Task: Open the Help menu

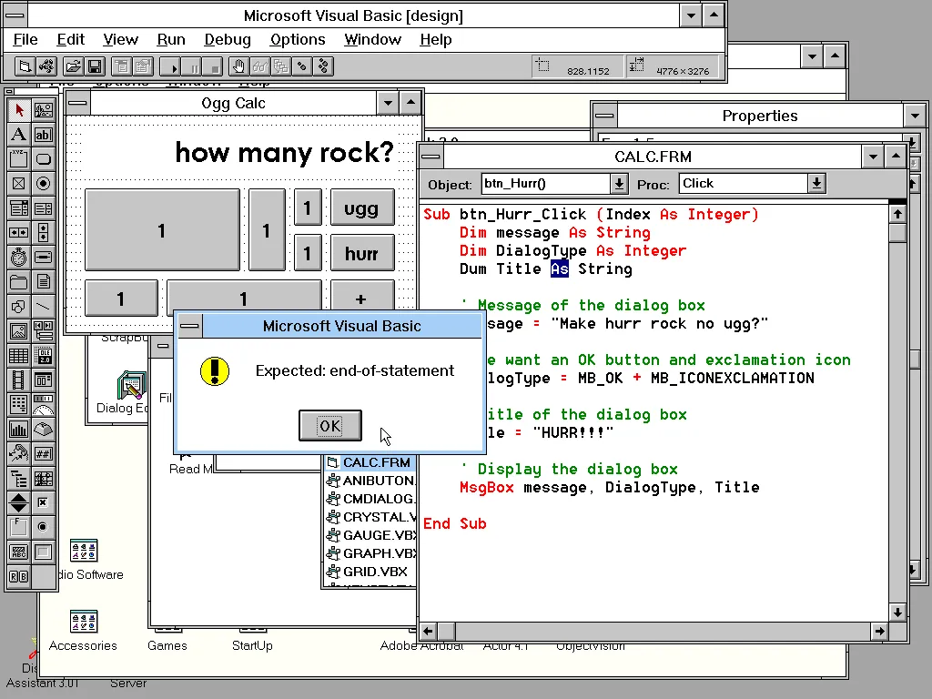Action: [x=436, y=39]
